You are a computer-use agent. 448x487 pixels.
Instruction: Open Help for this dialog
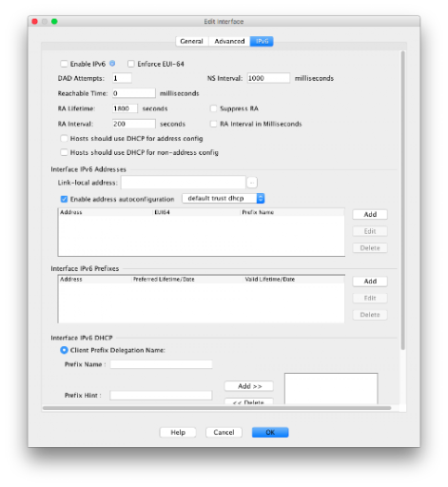(178, 433)
